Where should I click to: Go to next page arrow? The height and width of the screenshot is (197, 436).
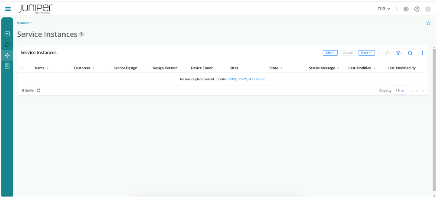coord(423,91)
